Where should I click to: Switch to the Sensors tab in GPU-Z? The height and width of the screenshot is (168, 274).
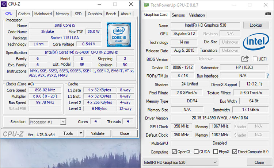click(x=178, y=15)
